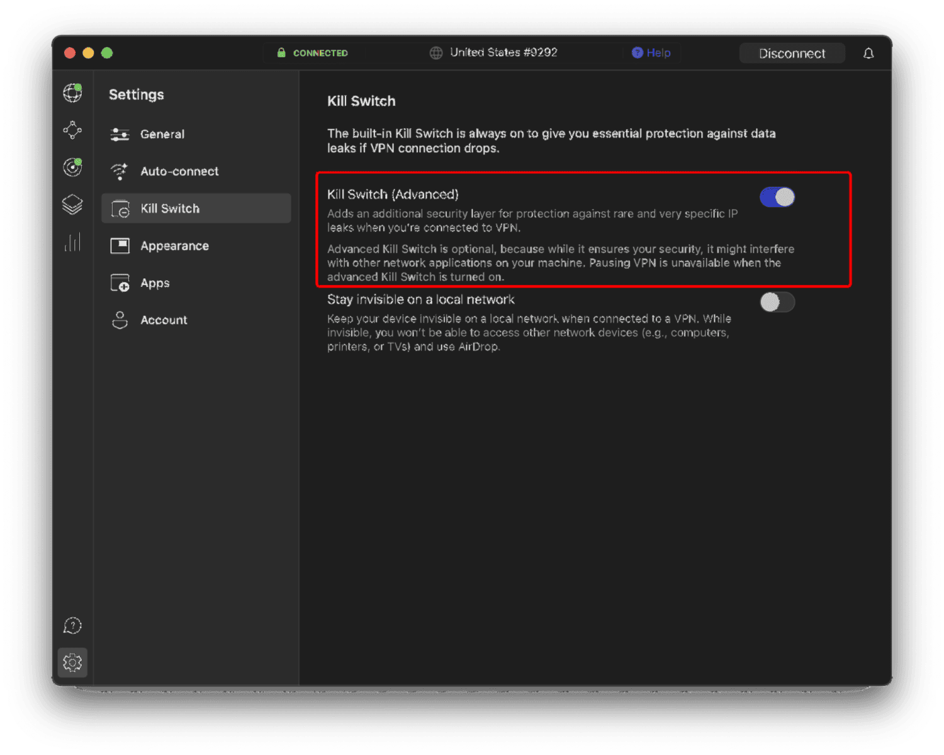This screenshot has height=755, width=944.
Task: Click the Disconnect button
Action: pyautogui.click(x=792, y=53)
